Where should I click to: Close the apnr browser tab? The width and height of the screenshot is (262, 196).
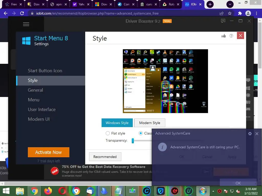(x=66, y=5)
